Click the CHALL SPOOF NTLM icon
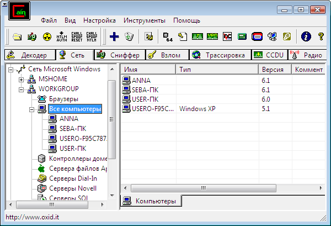 click(92, 36)
